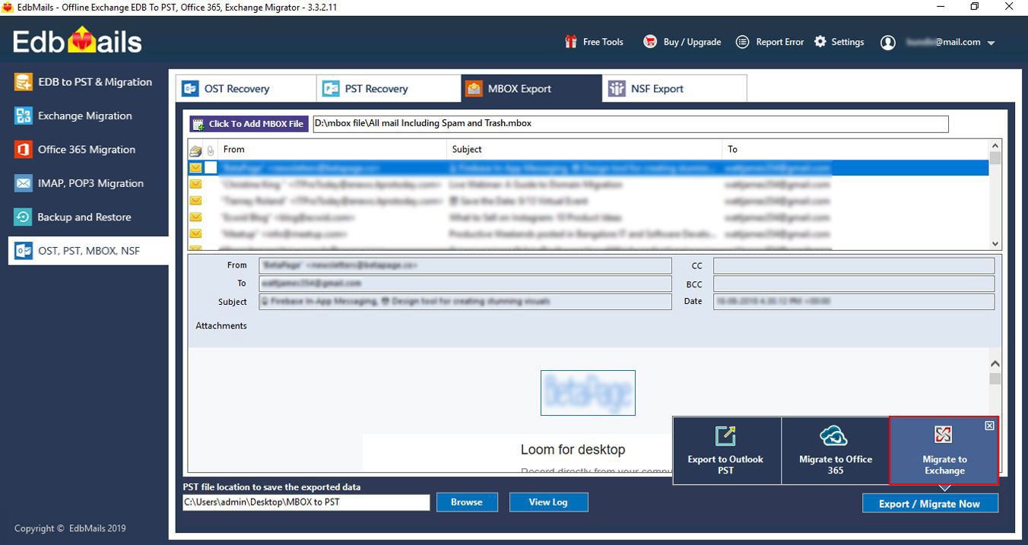Click the Browse button
The width and height of the screenshot is (1028, 545).
467,502
